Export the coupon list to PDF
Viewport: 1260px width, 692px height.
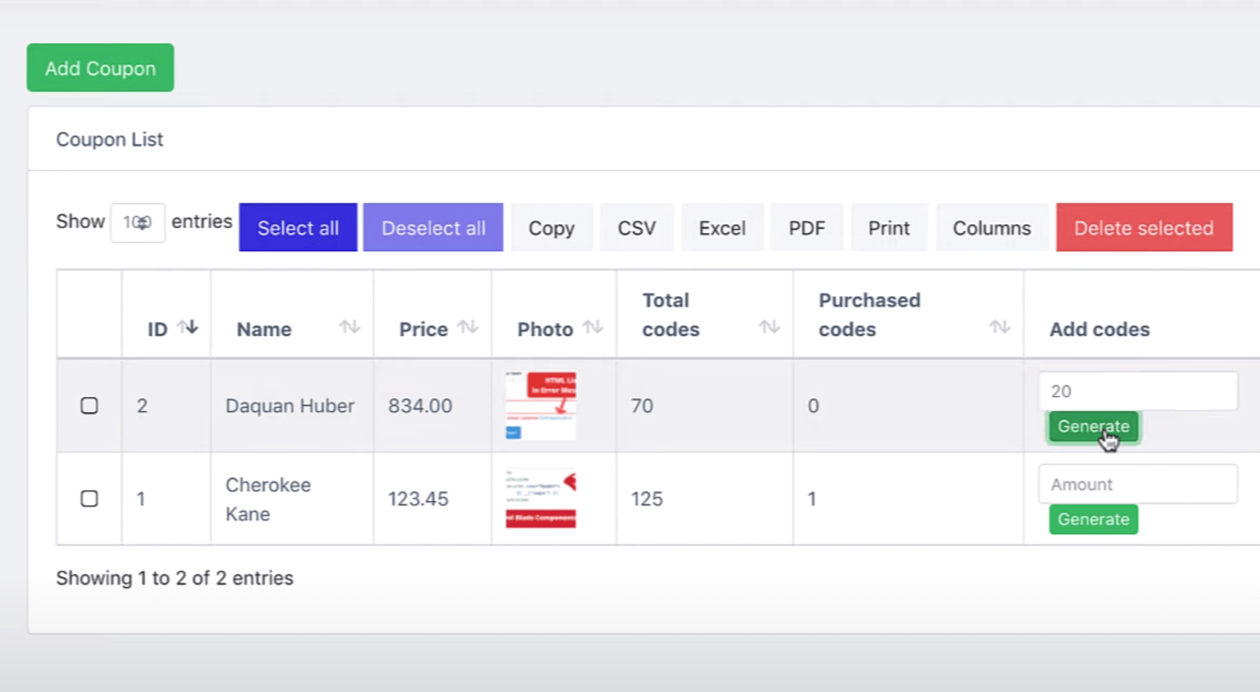pos(806,227)
